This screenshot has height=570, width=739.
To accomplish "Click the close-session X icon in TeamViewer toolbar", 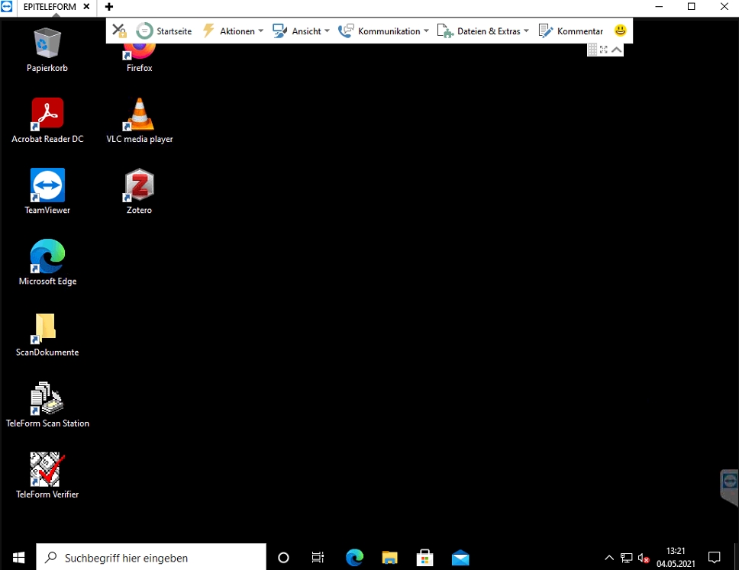I will (x=119, y=31).
